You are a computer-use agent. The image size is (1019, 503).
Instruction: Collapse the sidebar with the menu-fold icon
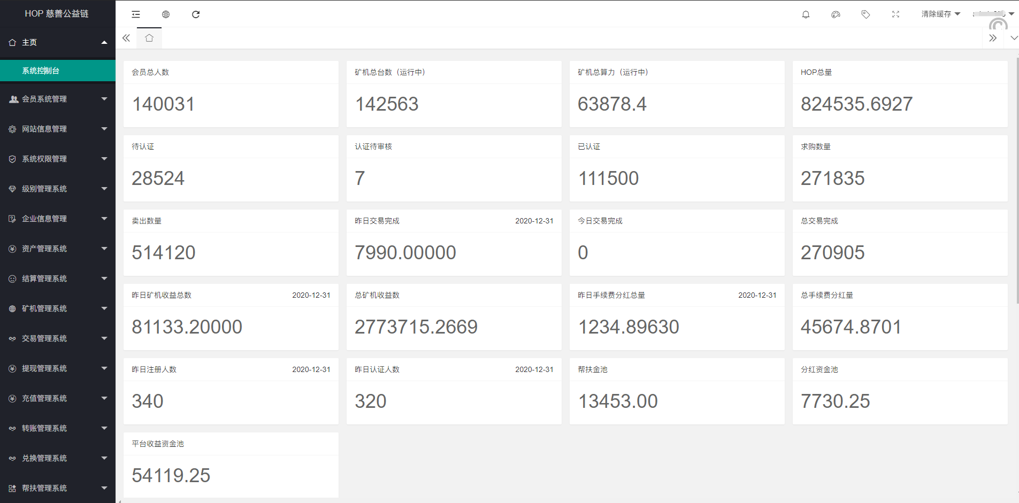click(x=136, y=14)
